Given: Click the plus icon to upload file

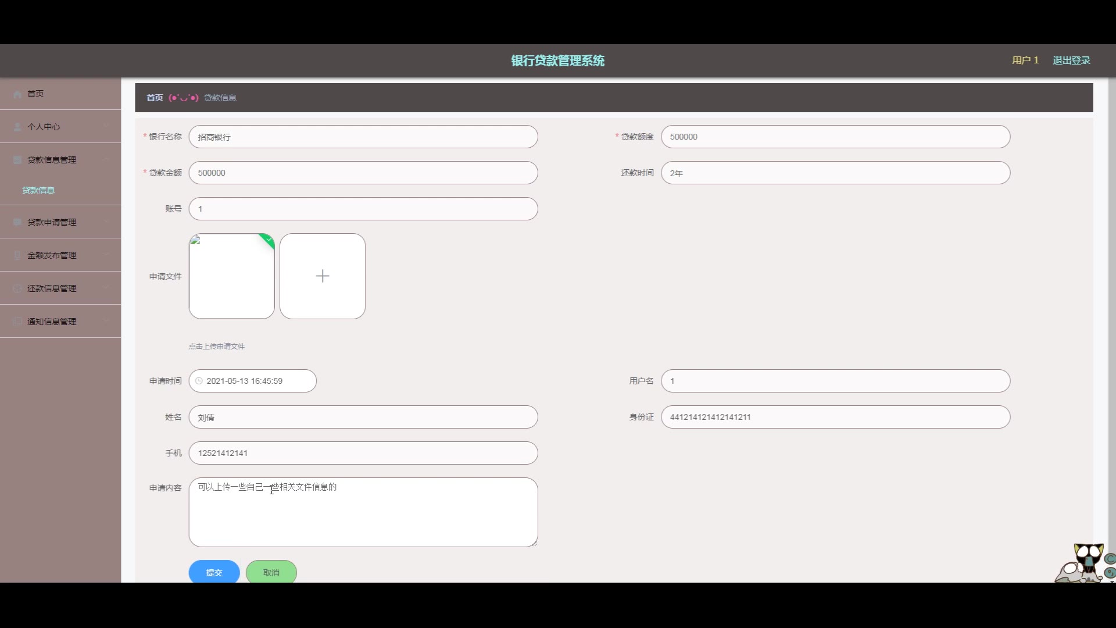Looking at the screenshot, I should [x=323, y=276].
